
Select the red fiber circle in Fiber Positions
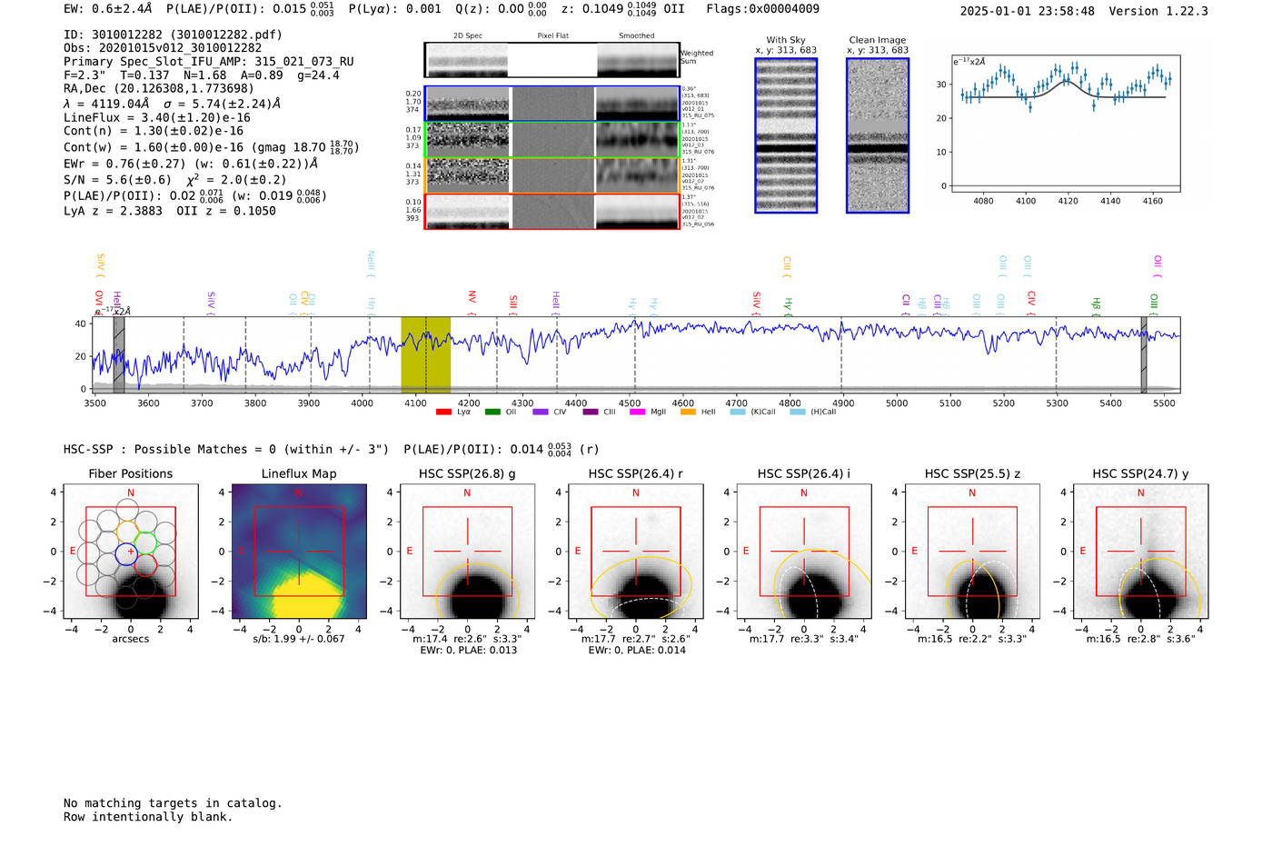point(145,565)
